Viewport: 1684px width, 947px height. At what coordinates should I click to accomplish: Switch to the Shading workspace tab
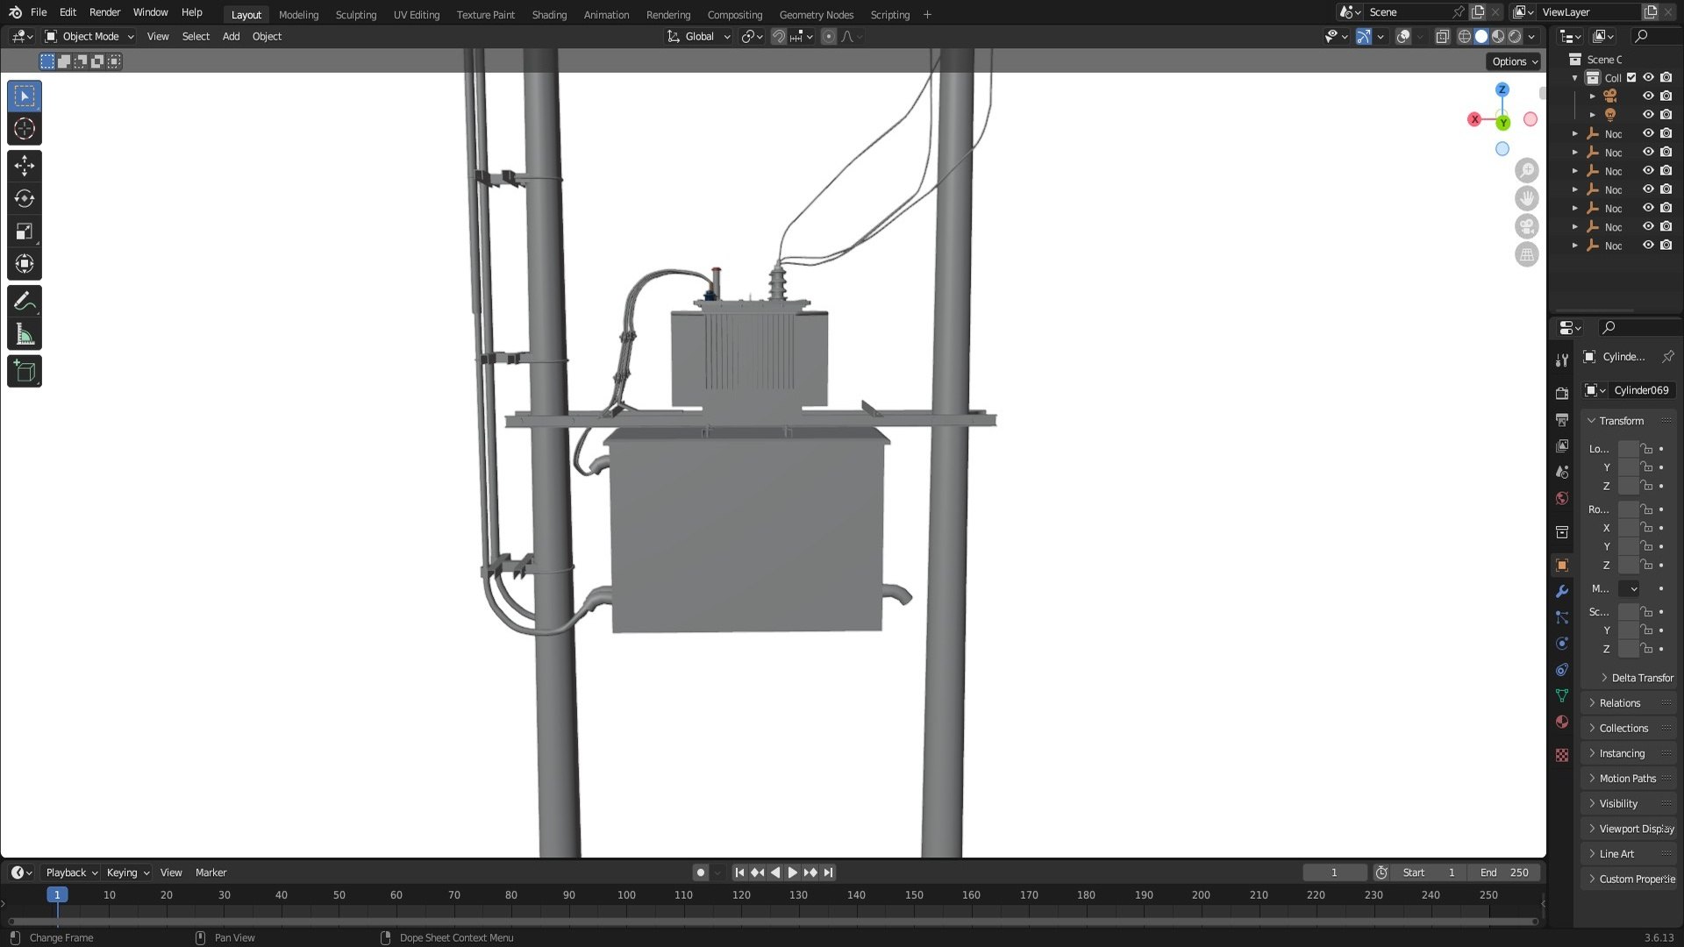pyautogui.click(x=549, y=15)
